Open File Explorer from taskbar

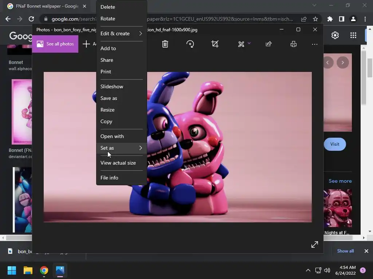[28, 270]
